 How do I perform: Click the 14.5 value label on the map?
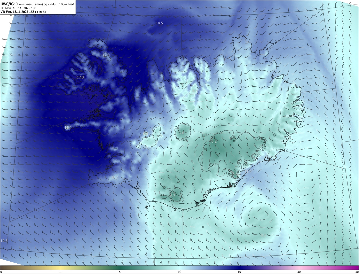point(159,23)
